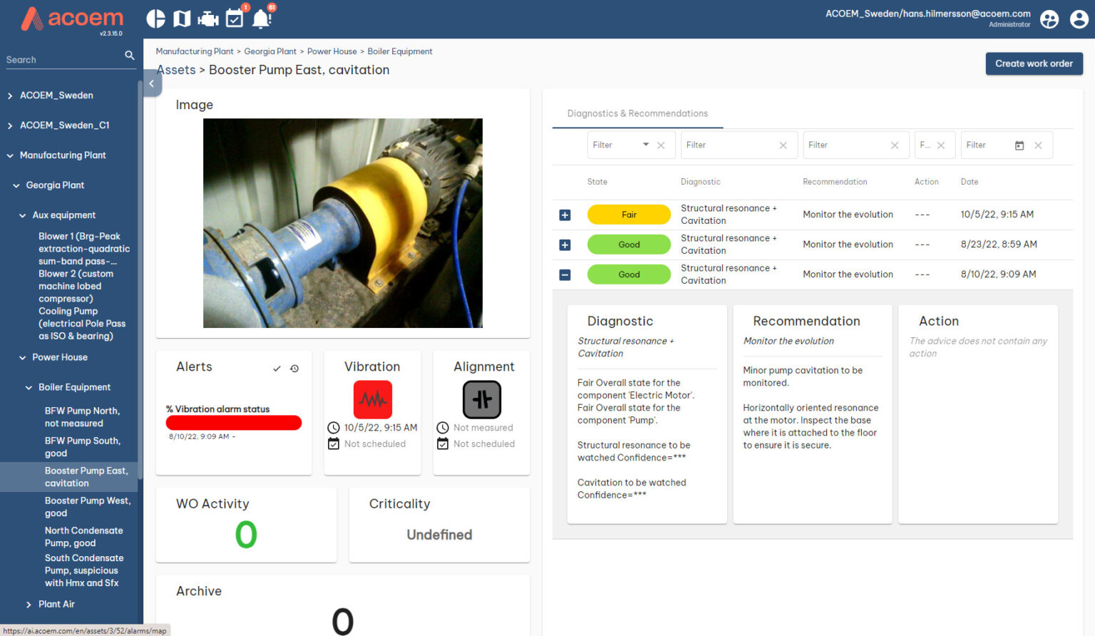
Task: Expand the Fair diagnostic row from 10/5/22
Action: coord(565,214)
